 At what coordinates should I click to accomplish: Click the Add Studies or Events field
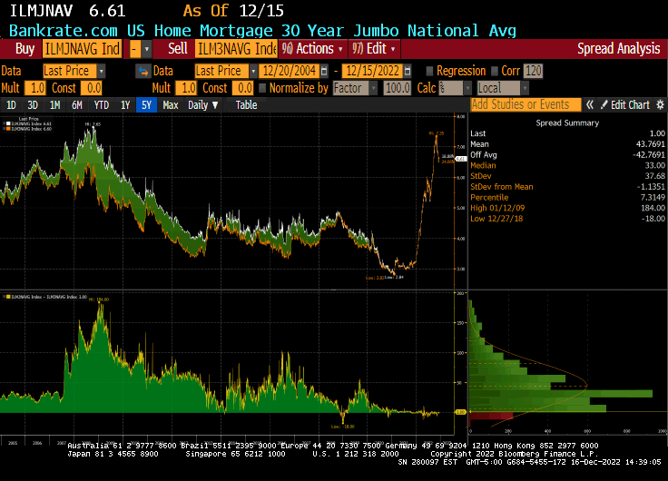tap(526, 105)
